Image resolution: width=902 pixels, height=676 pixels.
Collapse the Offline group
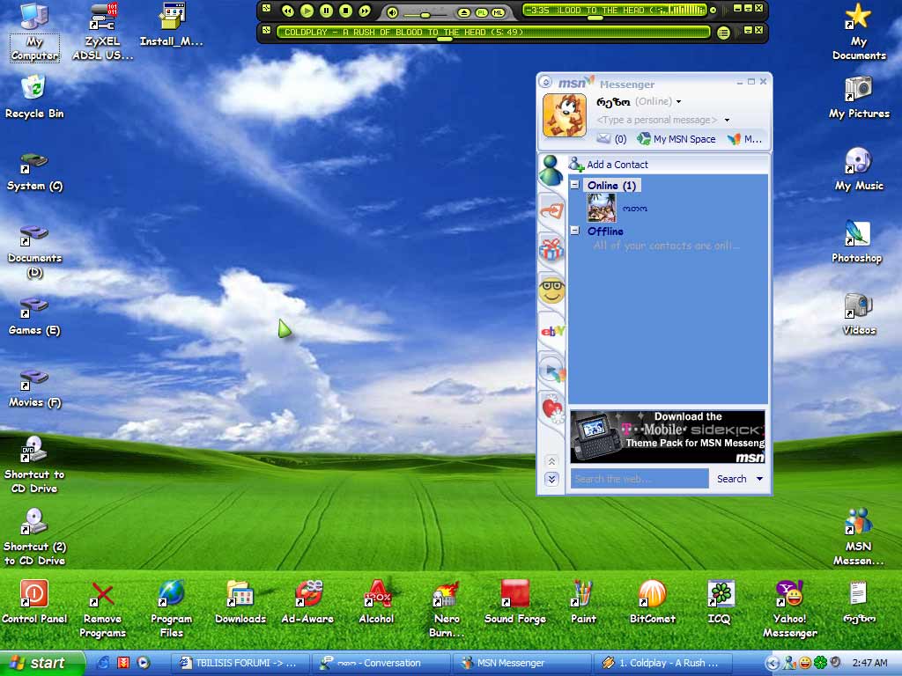574,231
